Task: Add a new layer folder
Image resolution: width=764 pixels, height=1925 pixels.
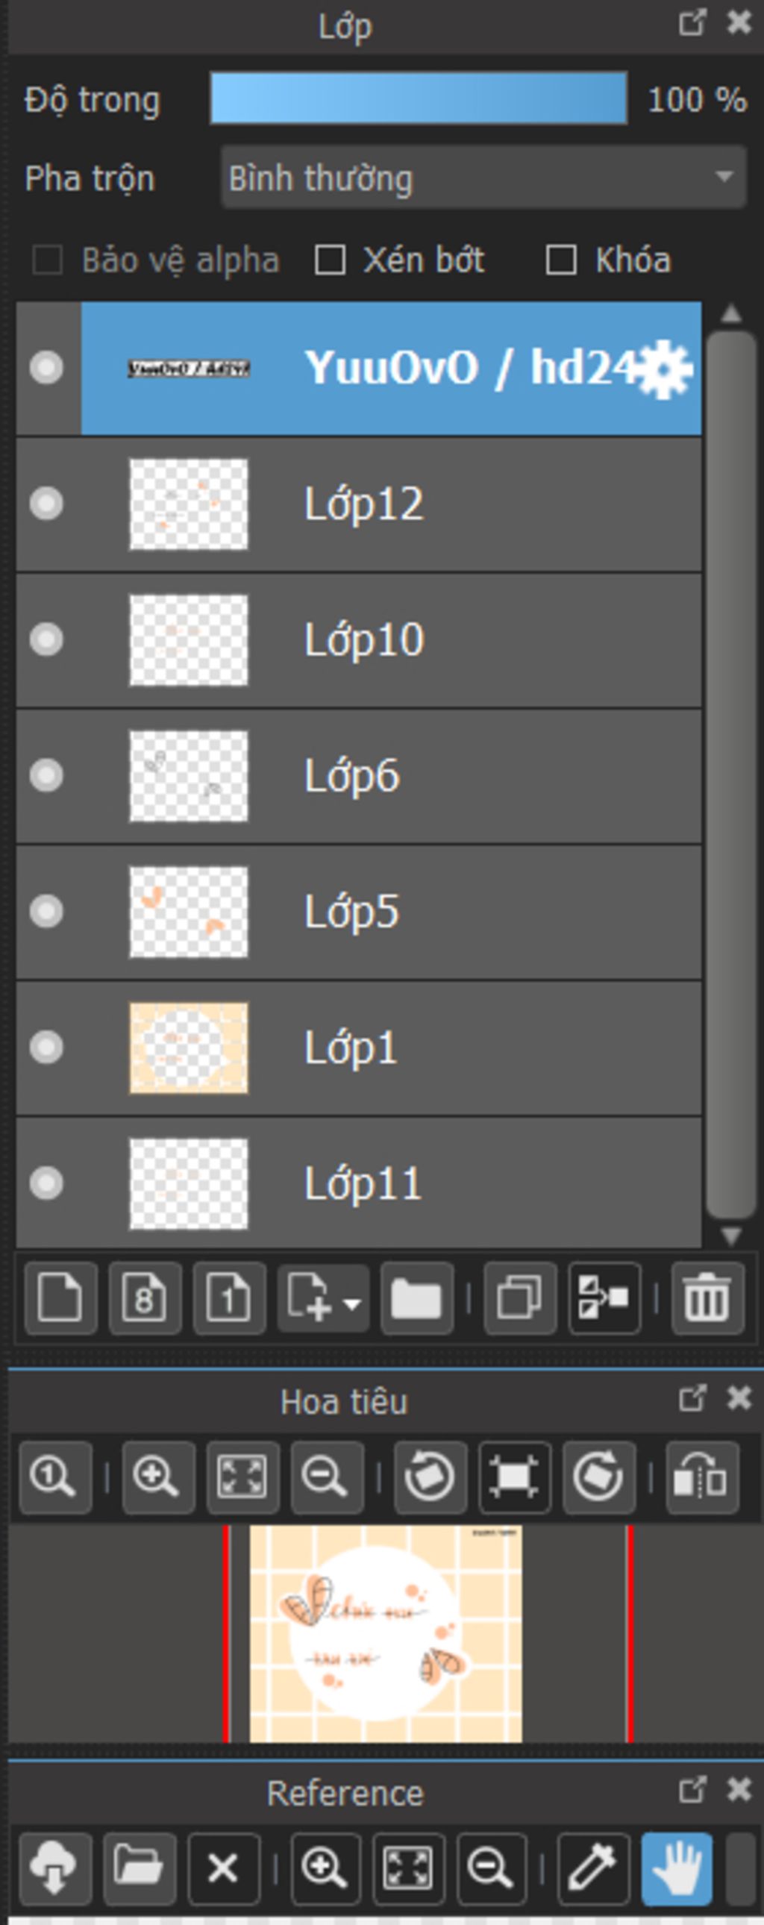Action: [416, 1298]
